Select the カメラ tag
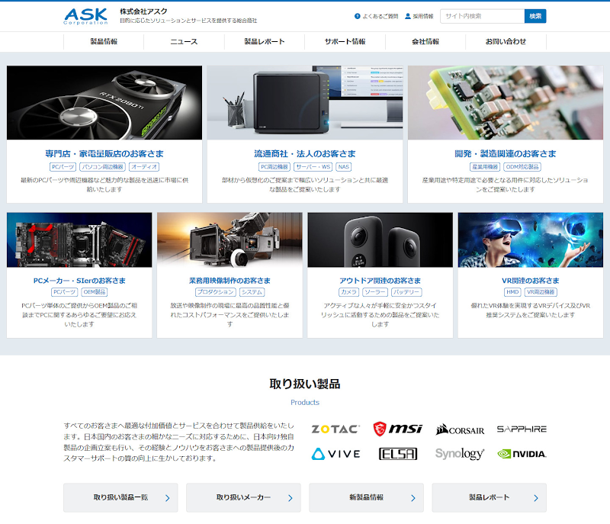This screenshot has width=610, height=524. [x=348, y=292]
